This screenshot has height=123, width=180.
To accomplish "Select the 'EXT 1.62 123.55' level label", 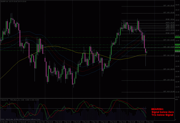I will (169, 55).
